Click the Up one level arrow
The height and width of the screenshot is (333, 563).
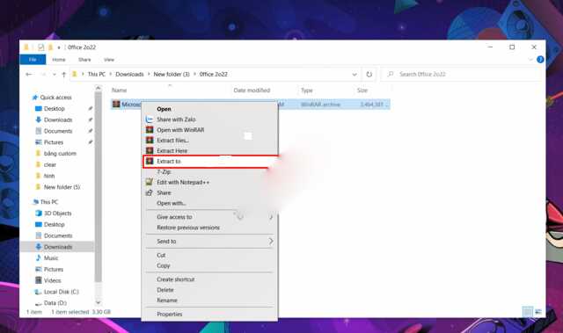pos(63,74)
